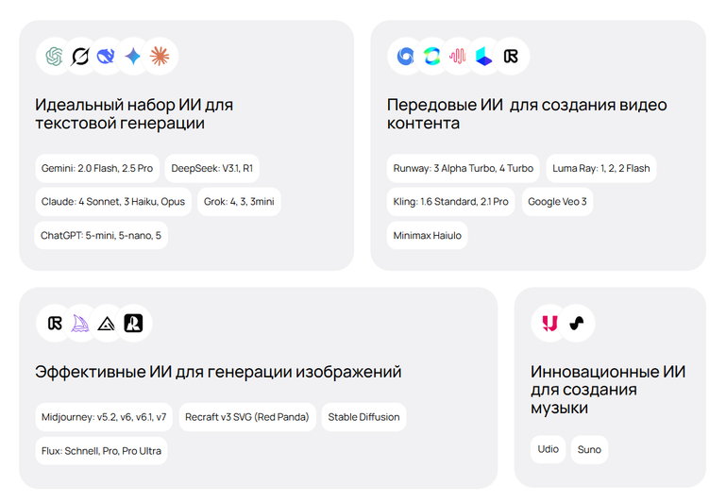The height and width of the screenshot is (502, 726).
Task: Click the Midjourney sailboat icon
Action: point(79,324)
